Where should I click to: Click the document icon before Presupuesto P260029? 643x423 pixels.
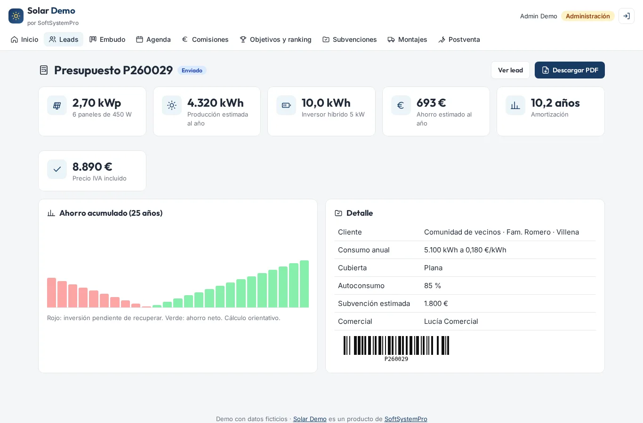coord(44,70)
